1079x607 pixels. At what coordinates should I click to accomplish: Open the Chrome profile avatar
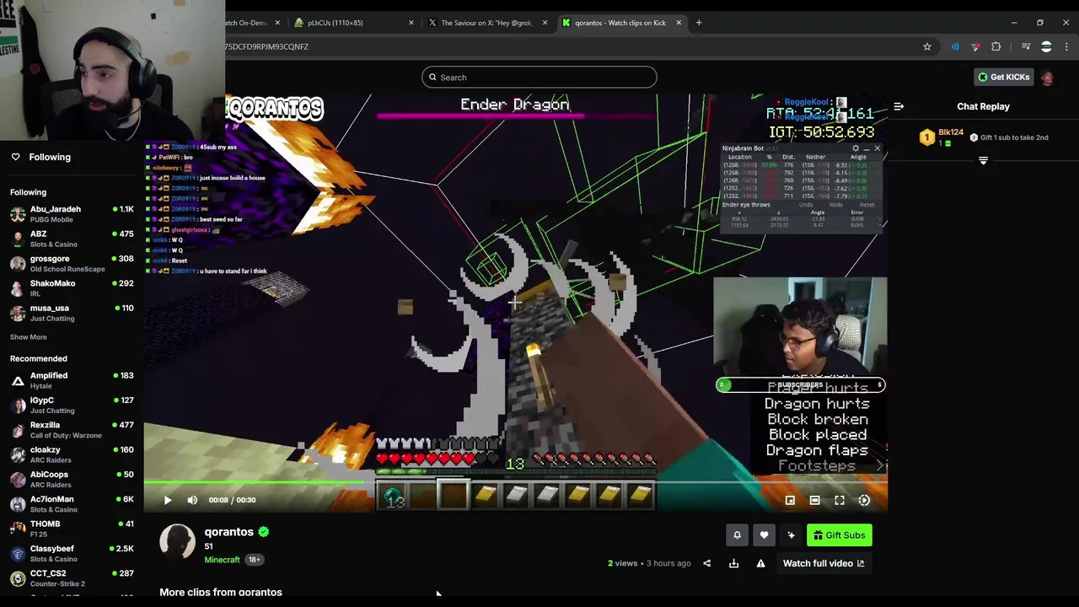[1046, 46]
